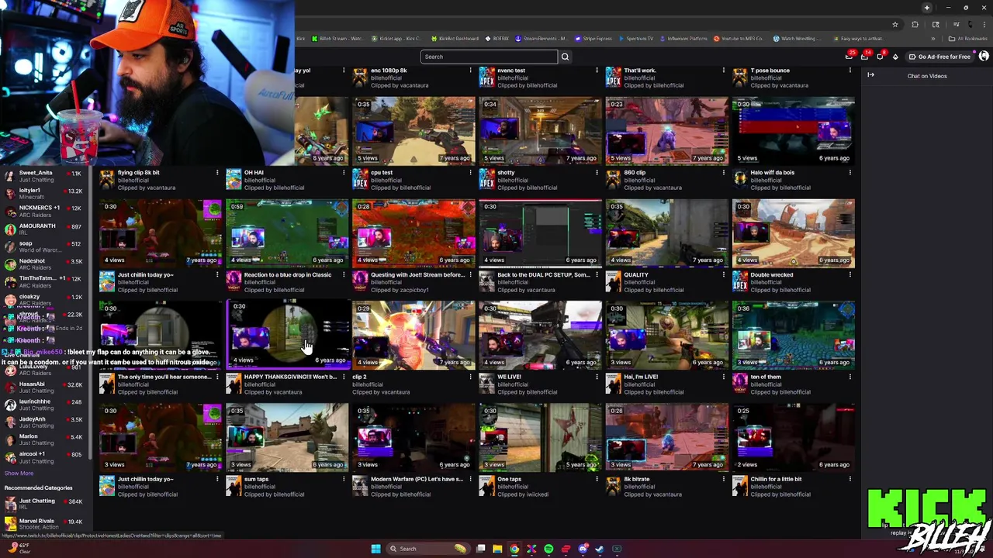Image resolution: width=993 pixels, height=558 pixels.
Task: Click the Windows taskbar Search box
Action: 429,549
